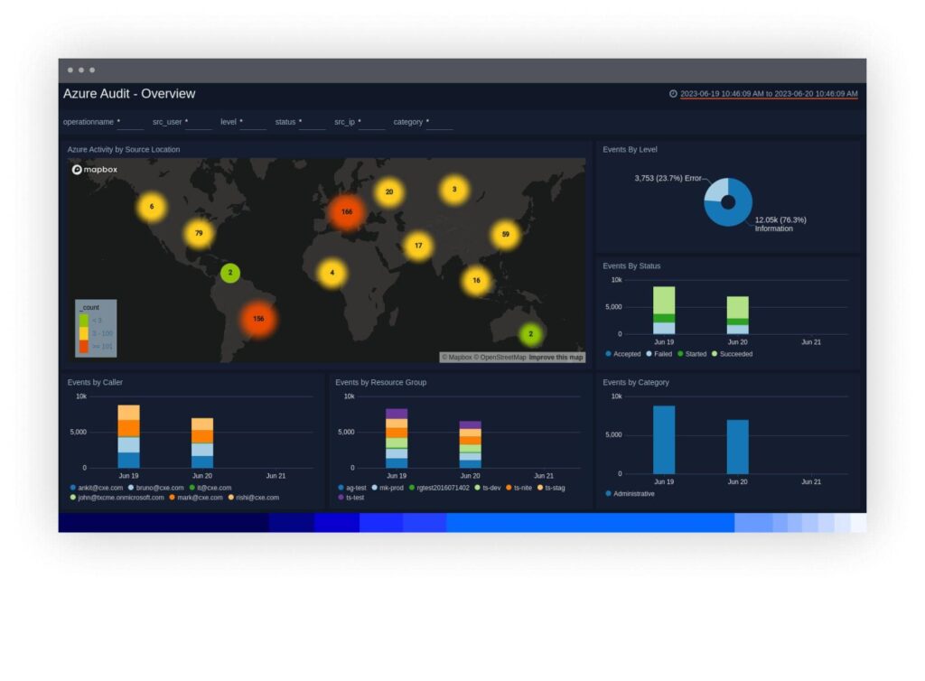The width and height of the screenshot is (925, 681).
Task: Click the green swatch in _count legend
Action: pos(84,321)
